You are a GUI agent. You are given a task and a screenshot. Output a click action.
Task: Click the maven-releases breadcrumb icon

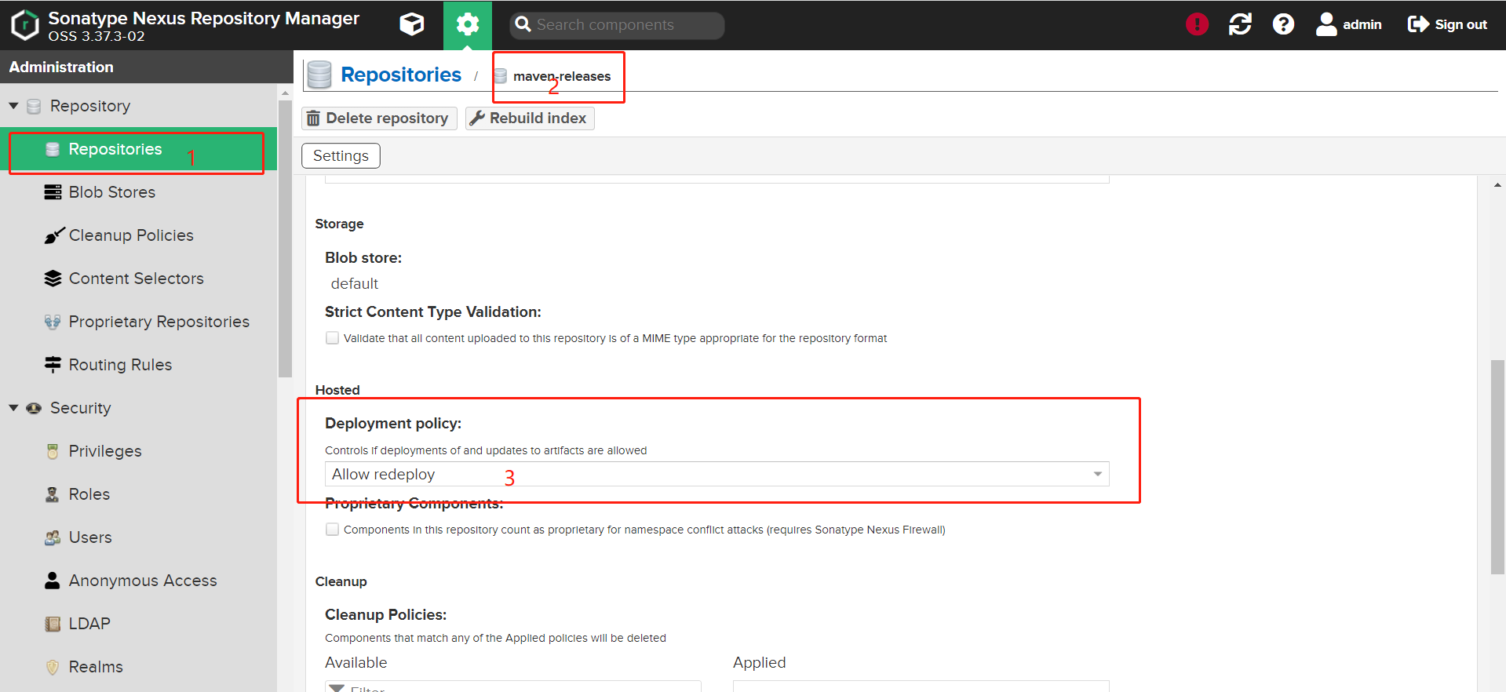click(x=501, y=76)
